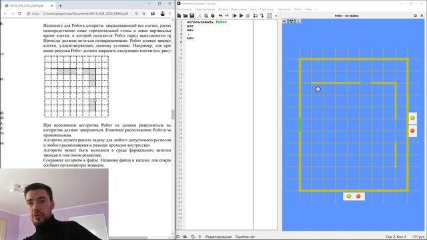This screenshot has height=240, width=427.
Task: Click the step into debugging icon
Action: point(262,16)
